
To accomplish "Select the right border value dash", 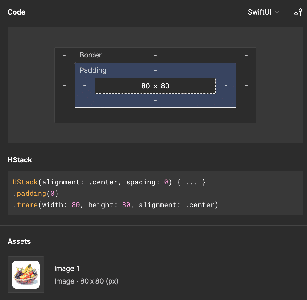I will coord(246,86).
